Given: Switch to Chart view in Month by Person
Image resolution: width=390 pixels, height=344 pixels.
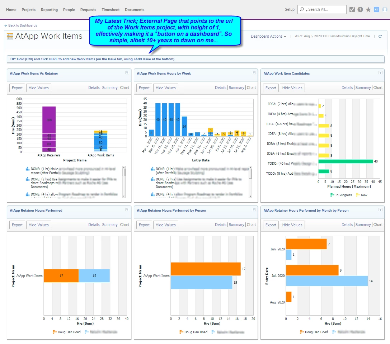Looking at the screenshot, I should point(378,225).
